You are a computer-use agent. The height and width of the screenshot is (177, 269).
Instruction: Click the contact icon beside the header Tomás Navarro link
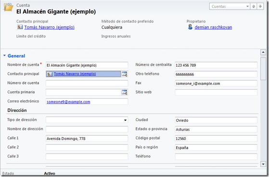(x=20, y=27)
